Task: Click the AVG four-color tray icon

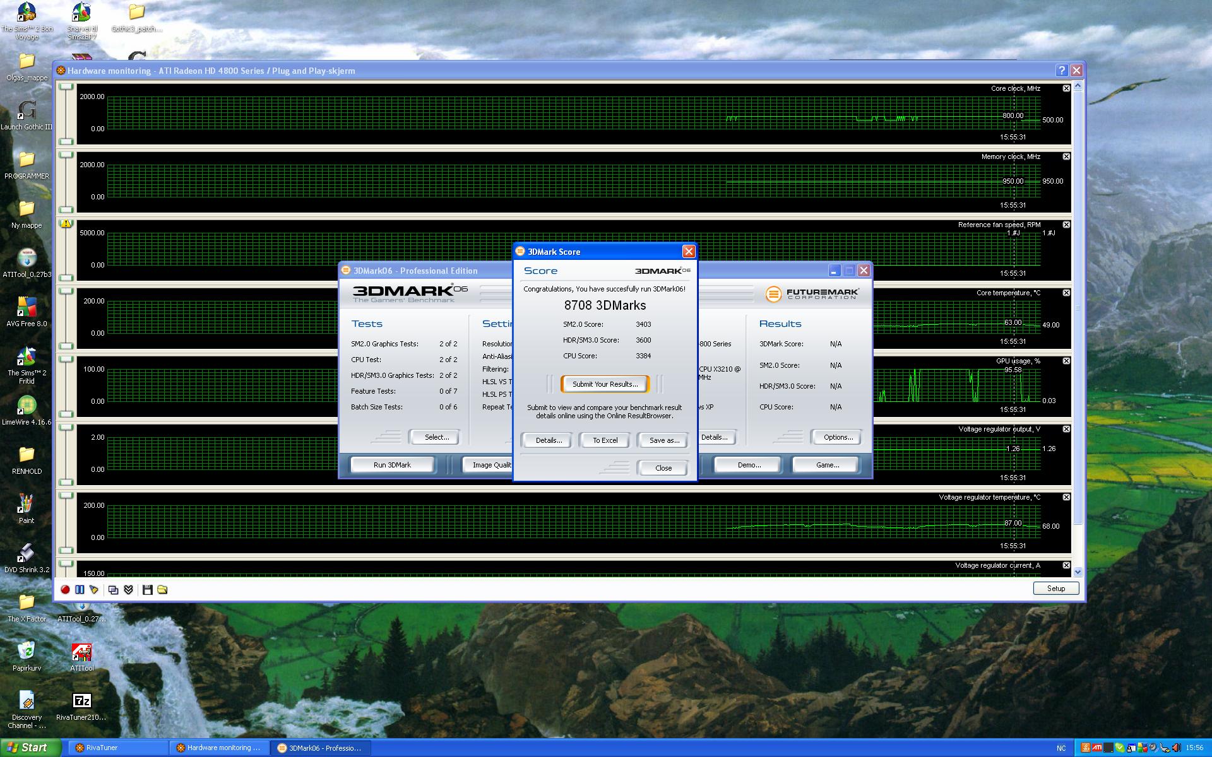Action: click(x=1143, y=748)
